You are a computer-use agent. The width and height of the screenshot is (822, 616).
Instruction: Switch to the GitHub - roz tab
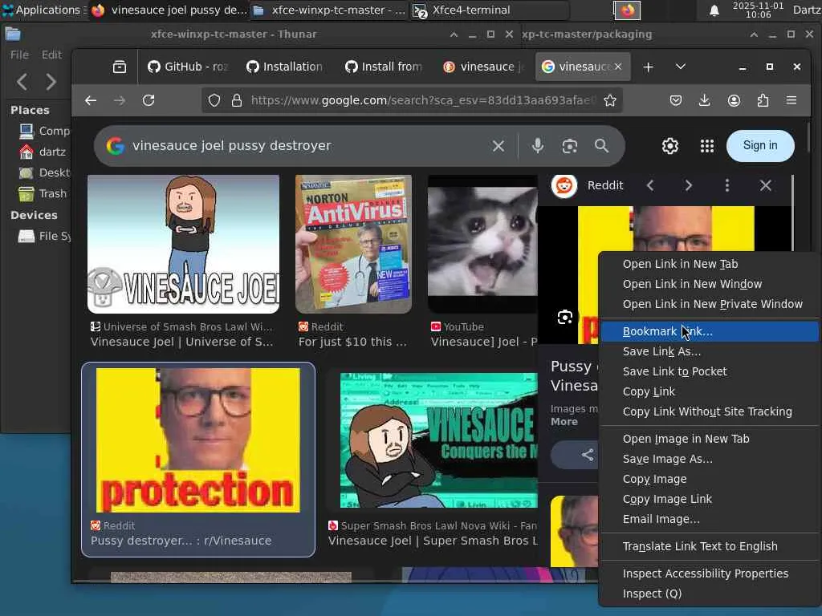pyautogui.click(x=188, y=67)
